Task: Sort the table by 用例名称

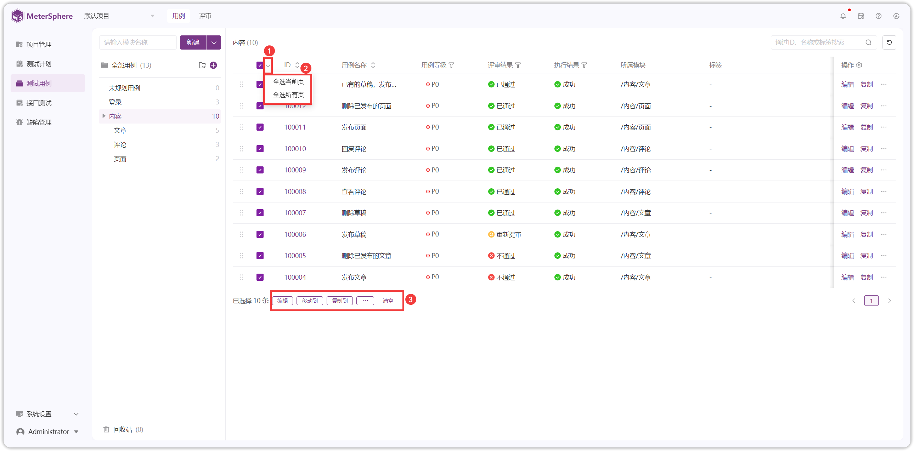Action: click(373, 65)
